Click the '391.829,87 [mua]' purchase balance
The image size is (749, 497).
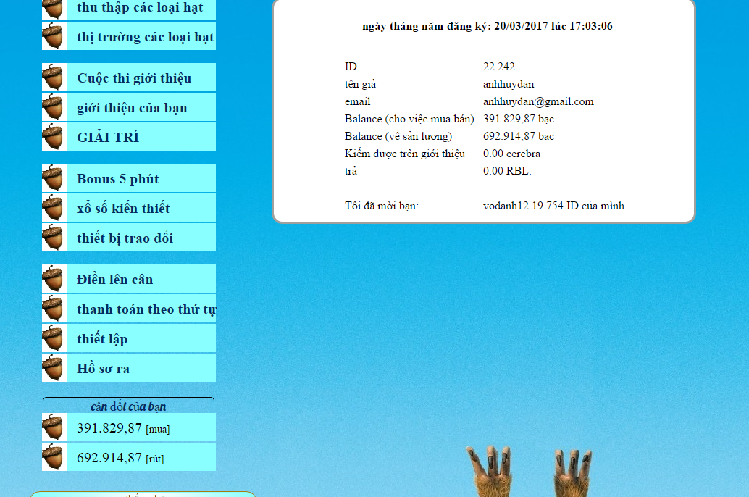[x=123, y=428]
